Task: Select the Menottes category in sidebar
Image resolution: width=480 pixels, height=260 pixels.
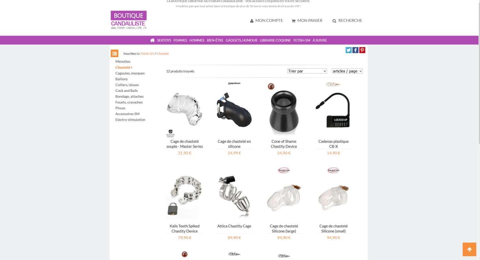Action: coord(123,61)
